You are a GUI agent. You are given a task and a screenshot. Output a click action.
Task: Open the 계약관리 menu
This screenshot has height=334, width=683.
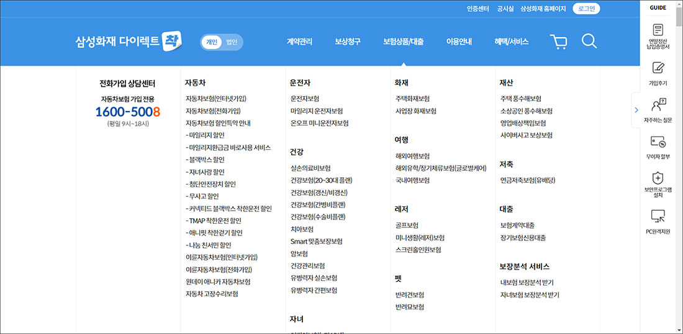(299, 42)
